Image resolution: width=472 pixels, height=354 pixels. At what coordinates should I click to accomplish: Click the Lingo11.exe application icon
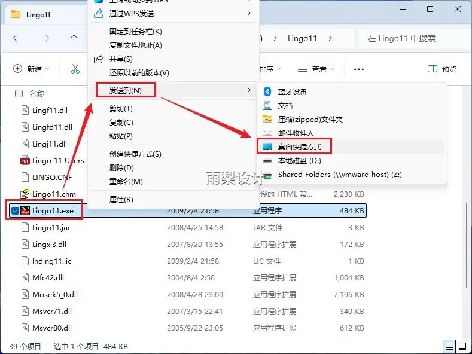pos(25,210)
